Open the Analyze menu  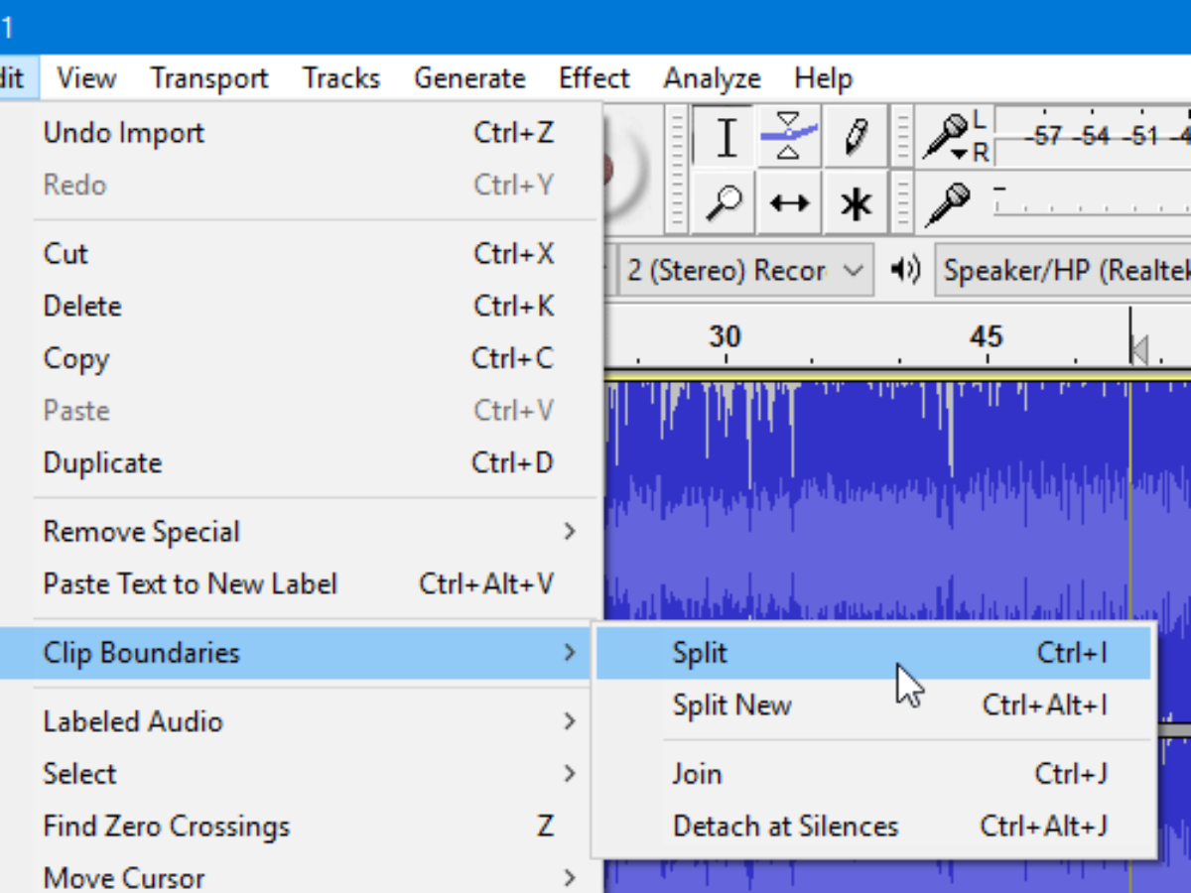coord(712,78)
